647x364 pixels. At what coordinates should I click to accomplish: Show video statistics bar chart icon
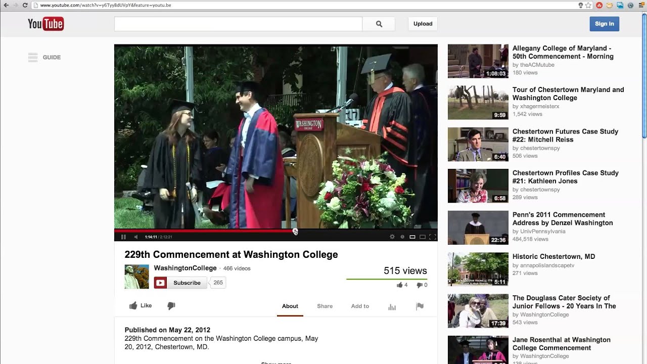(392, 306)
